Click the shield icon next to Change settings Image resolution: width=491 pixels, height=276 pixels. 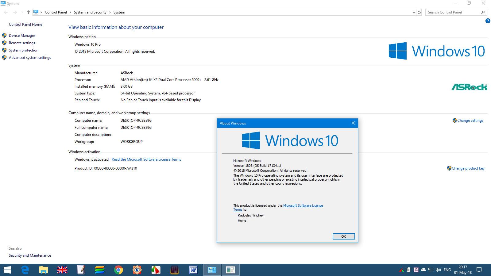(454, 121)
